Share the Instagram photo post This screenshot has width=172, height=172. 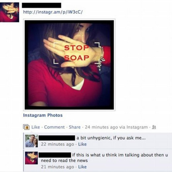tap(75, 127)
